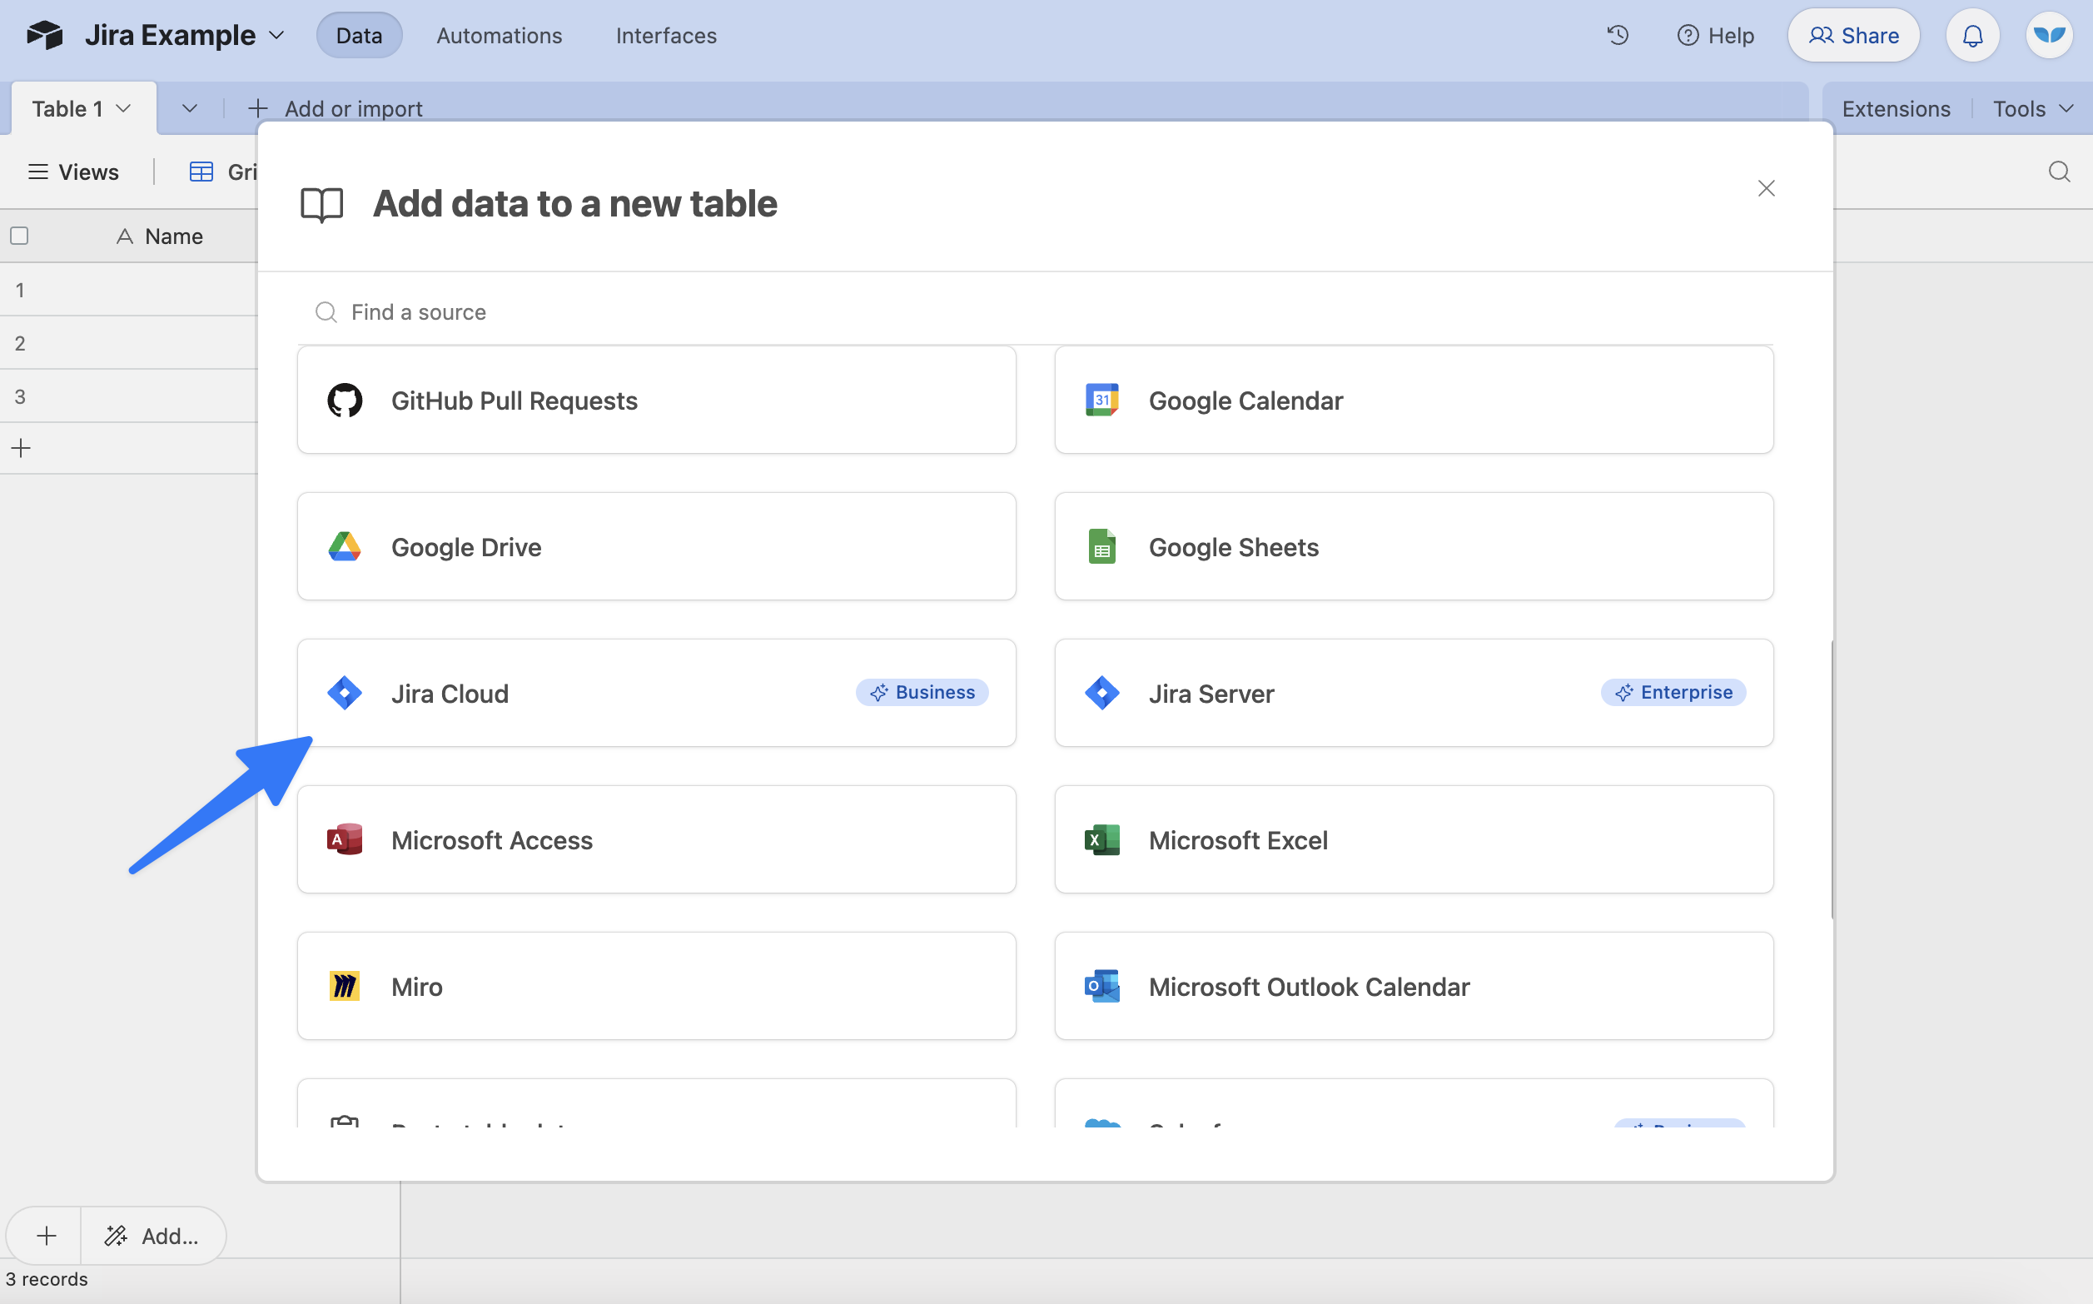Screen dimensions: 2093x1304
Task: Click the Outlook Calendar icon
Action: (x=1101, y=987)
